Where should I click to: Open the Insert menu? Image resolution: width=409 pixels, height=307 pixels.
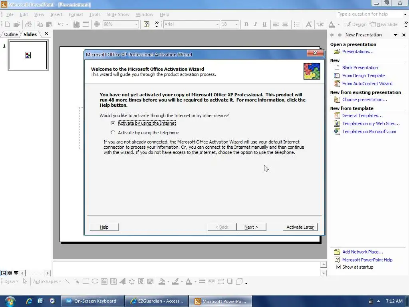56,14
